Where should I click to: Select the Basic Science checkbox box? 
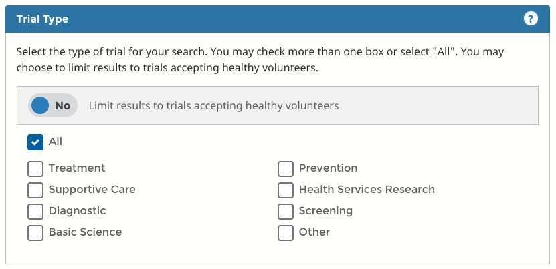pos(35,232)
